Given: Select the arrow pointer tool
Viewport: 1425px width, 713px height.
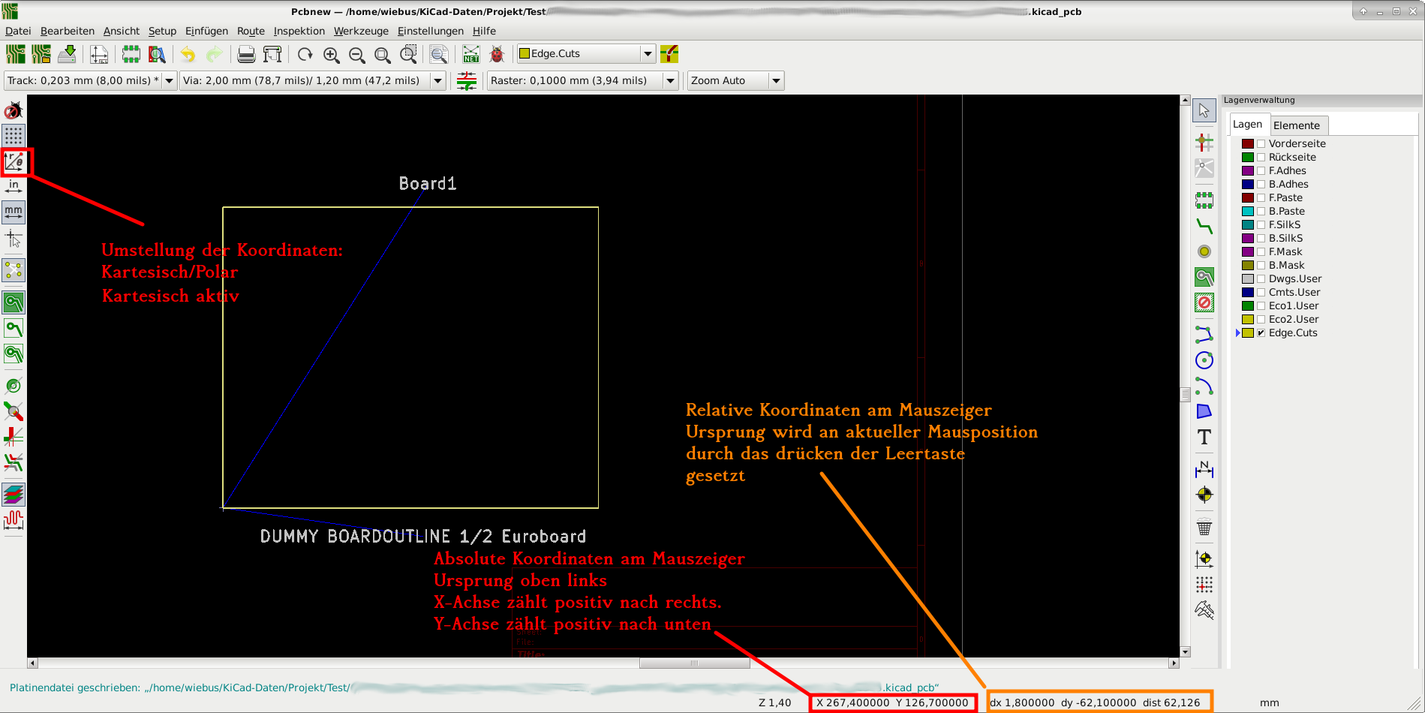Looking at the screenshot, I should pos(1204,111).
